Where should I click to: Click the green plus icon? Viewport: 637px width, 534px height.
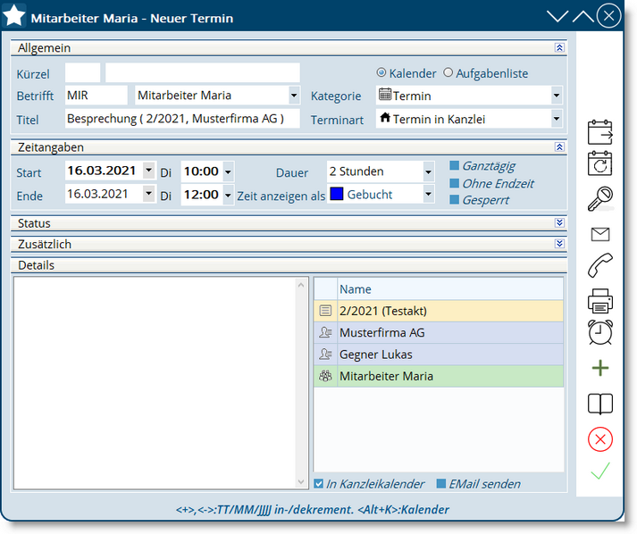pos(600,368)
